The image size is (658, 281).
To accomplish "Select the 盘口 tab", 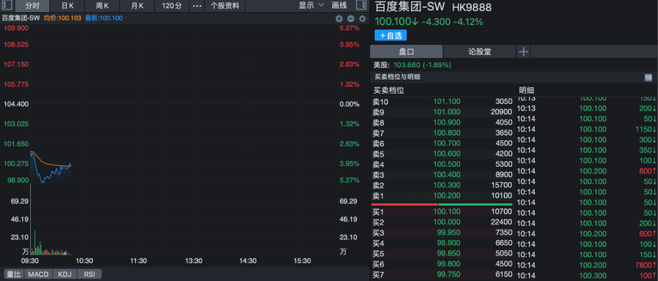I will point(406,51).
